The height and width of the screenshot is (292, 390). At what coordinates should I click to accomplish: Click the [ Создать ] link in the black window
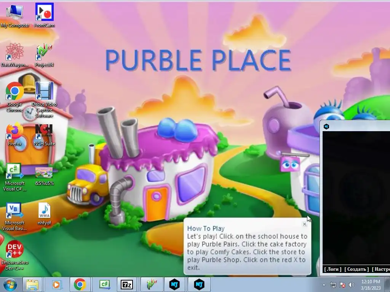(x=356, y=269)
